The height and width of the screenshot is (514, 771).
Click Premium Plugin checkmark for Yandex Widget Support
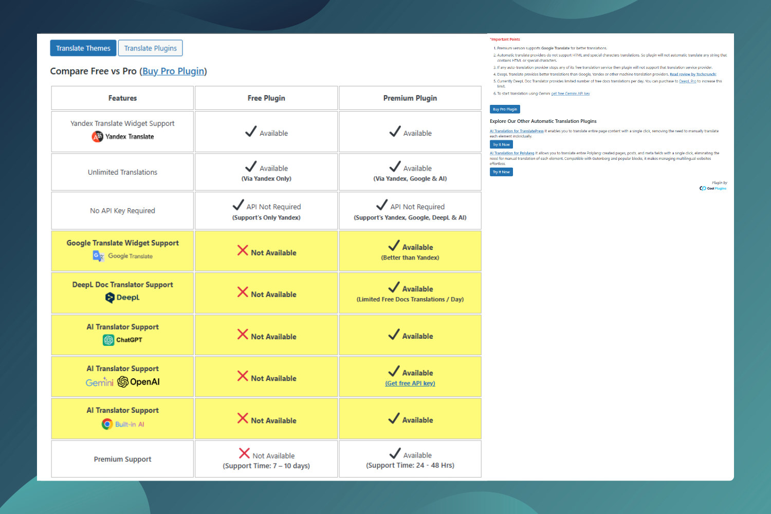tap(395, 132)
